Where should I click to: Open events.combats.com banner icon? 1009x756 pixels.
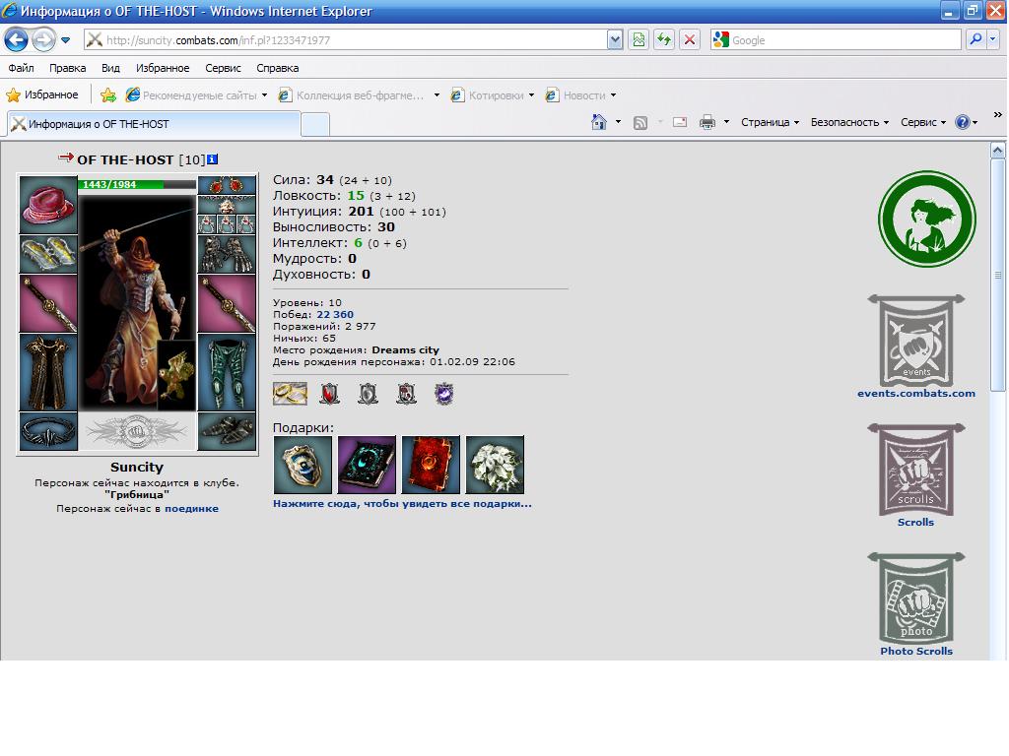915,341
